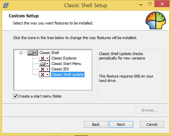Click the 'Custom Setup' heading text
Screen dimensions: 171x136
tap(24, 16)
